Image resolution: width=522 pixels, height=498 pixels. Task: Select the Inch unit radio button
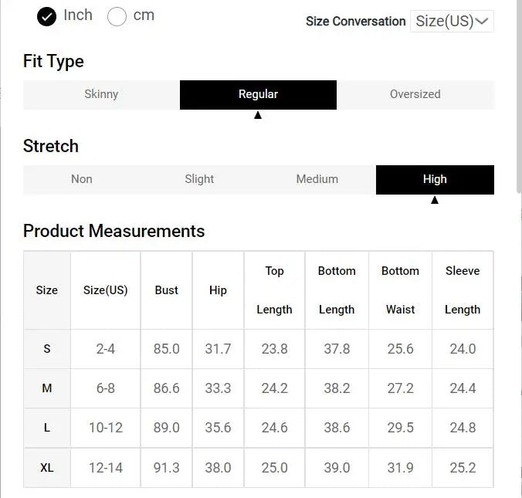46,16
